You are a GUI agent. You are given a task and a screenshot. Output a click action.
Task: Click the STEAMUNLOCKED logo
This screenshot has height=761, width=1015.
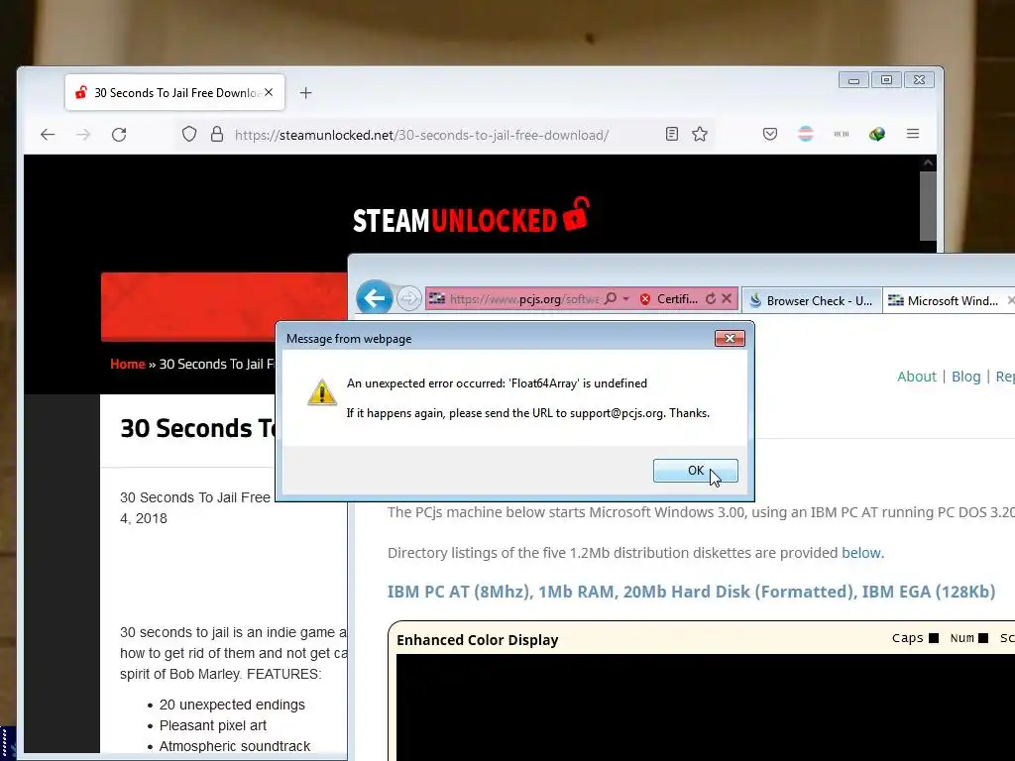[471, 216]
